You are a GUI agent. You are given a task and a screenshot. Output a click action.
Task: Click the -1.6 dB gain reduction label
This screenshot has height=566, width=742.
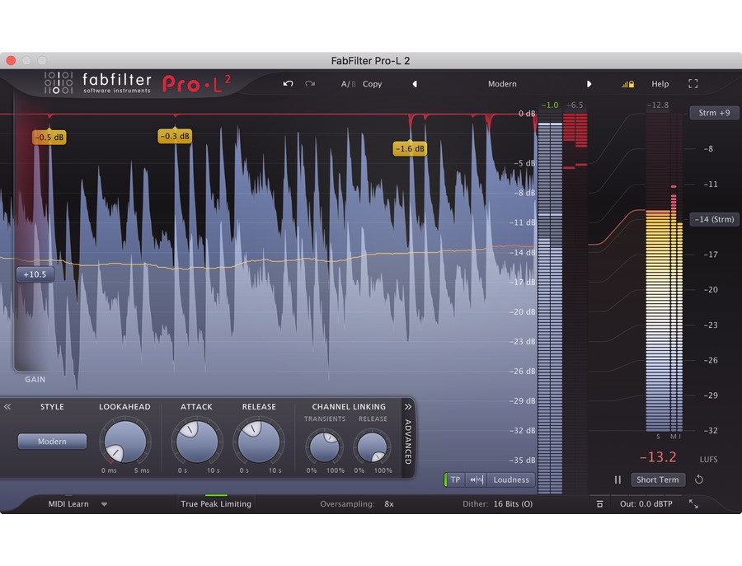(x=410, y=148)
